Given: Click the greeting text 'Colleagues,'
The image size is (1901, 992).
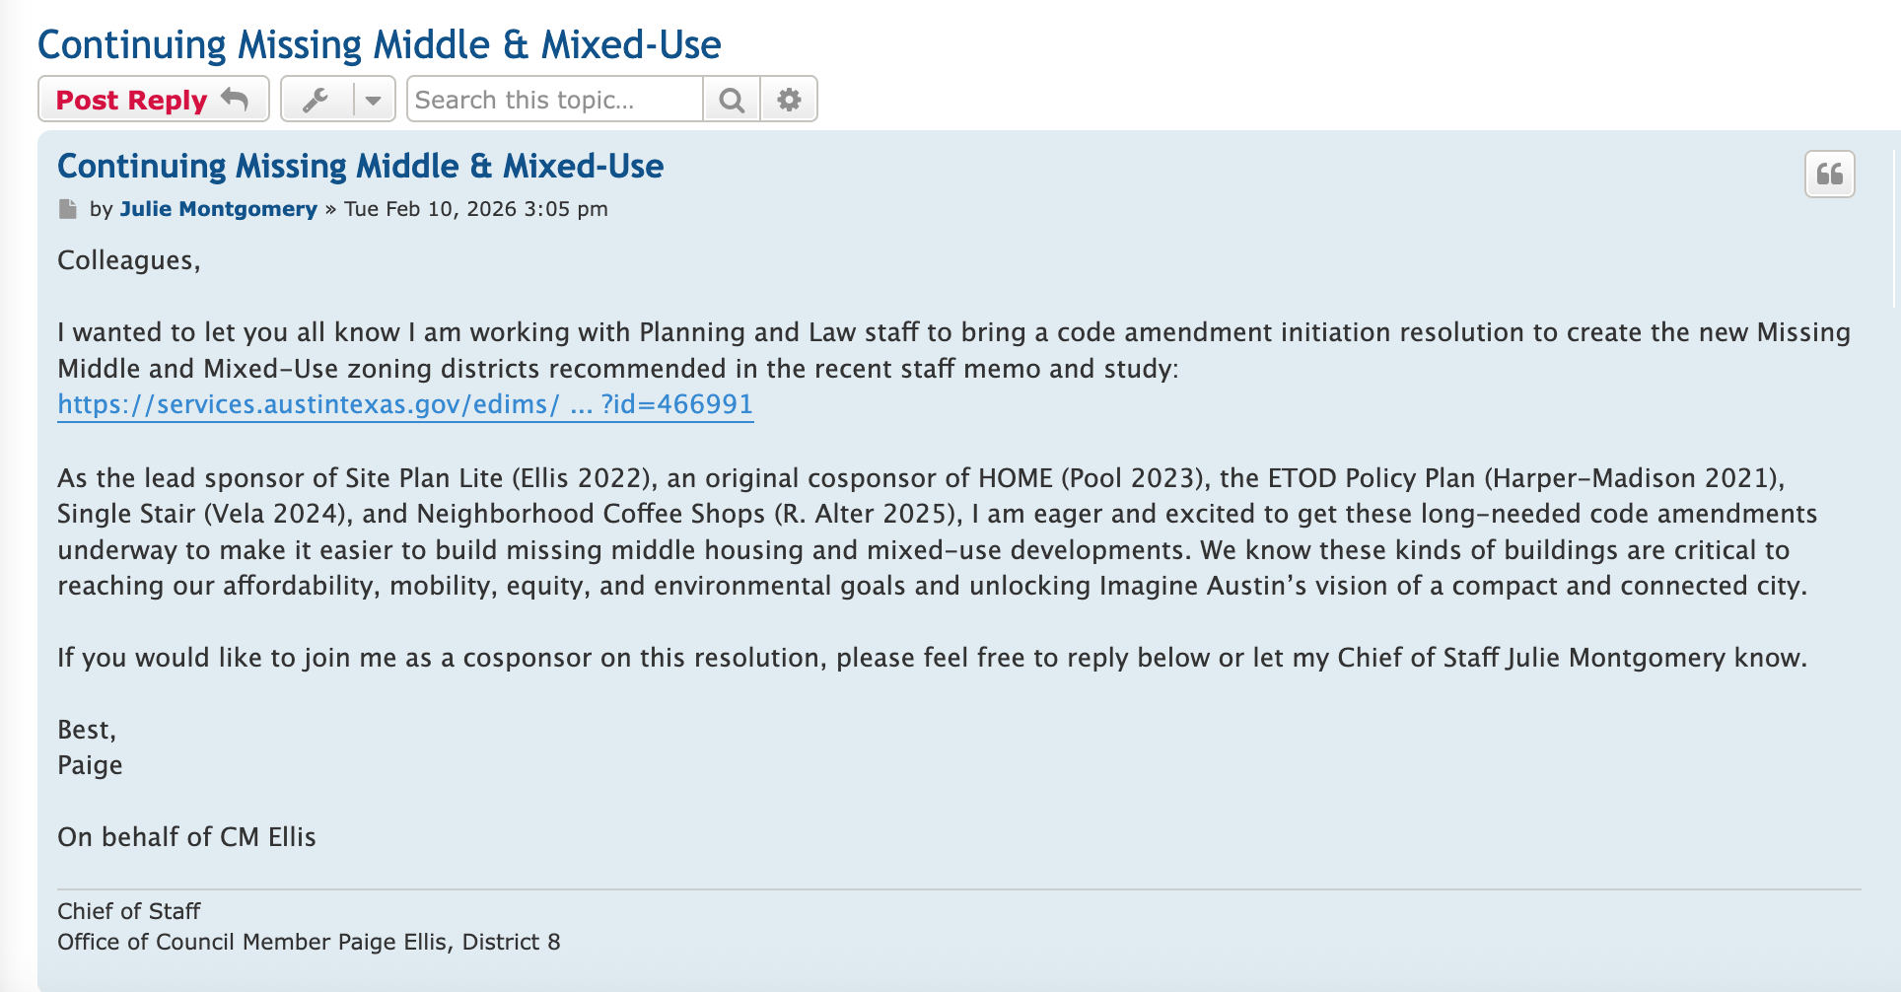Looking at the screenshot, I should [x=129, y=260].
